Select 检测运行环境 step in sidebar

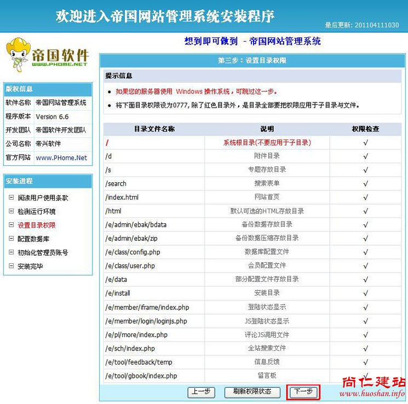pyautogui.click(x=36, y=211)
